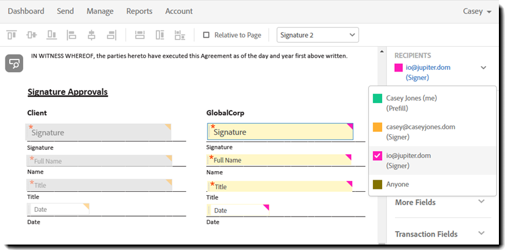
Task: Click the GlobalCorp Signature field
Action: coord(280,132)
